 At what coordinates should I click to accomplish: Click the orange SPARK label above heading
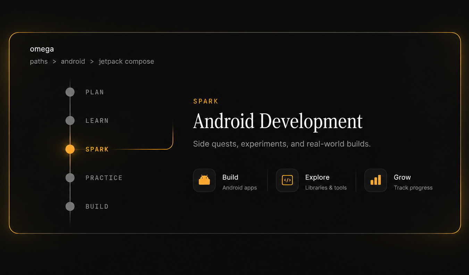(x=206, y=101)
